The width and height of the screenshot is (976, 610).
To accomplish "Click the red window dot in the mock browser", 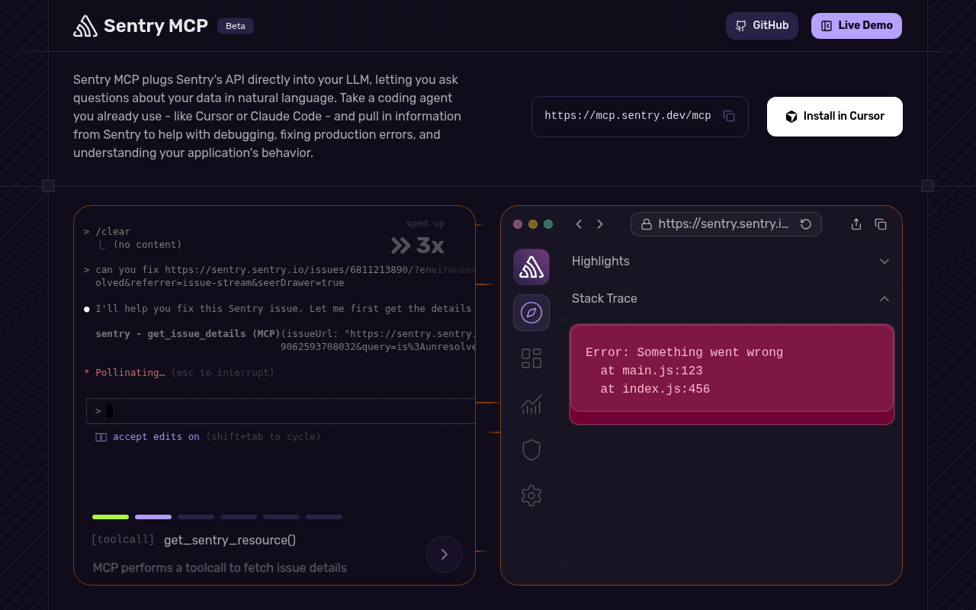I will (x=518, y=224).
